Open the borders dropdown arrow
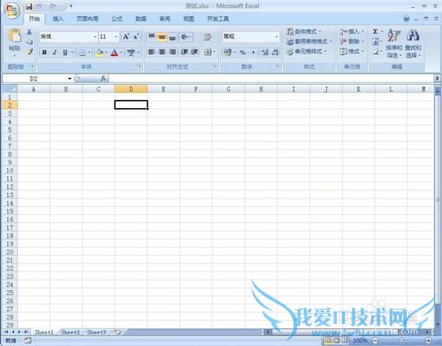442x346 pixels. 89,53
